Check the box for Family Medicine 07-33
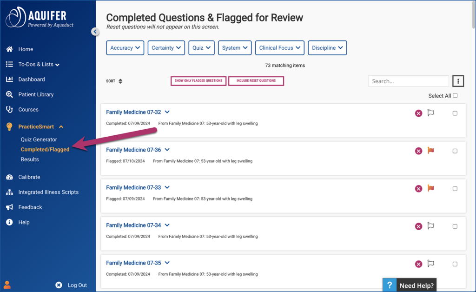The width and height of the screenshot is (476, 292). click(x=455, y=188)
